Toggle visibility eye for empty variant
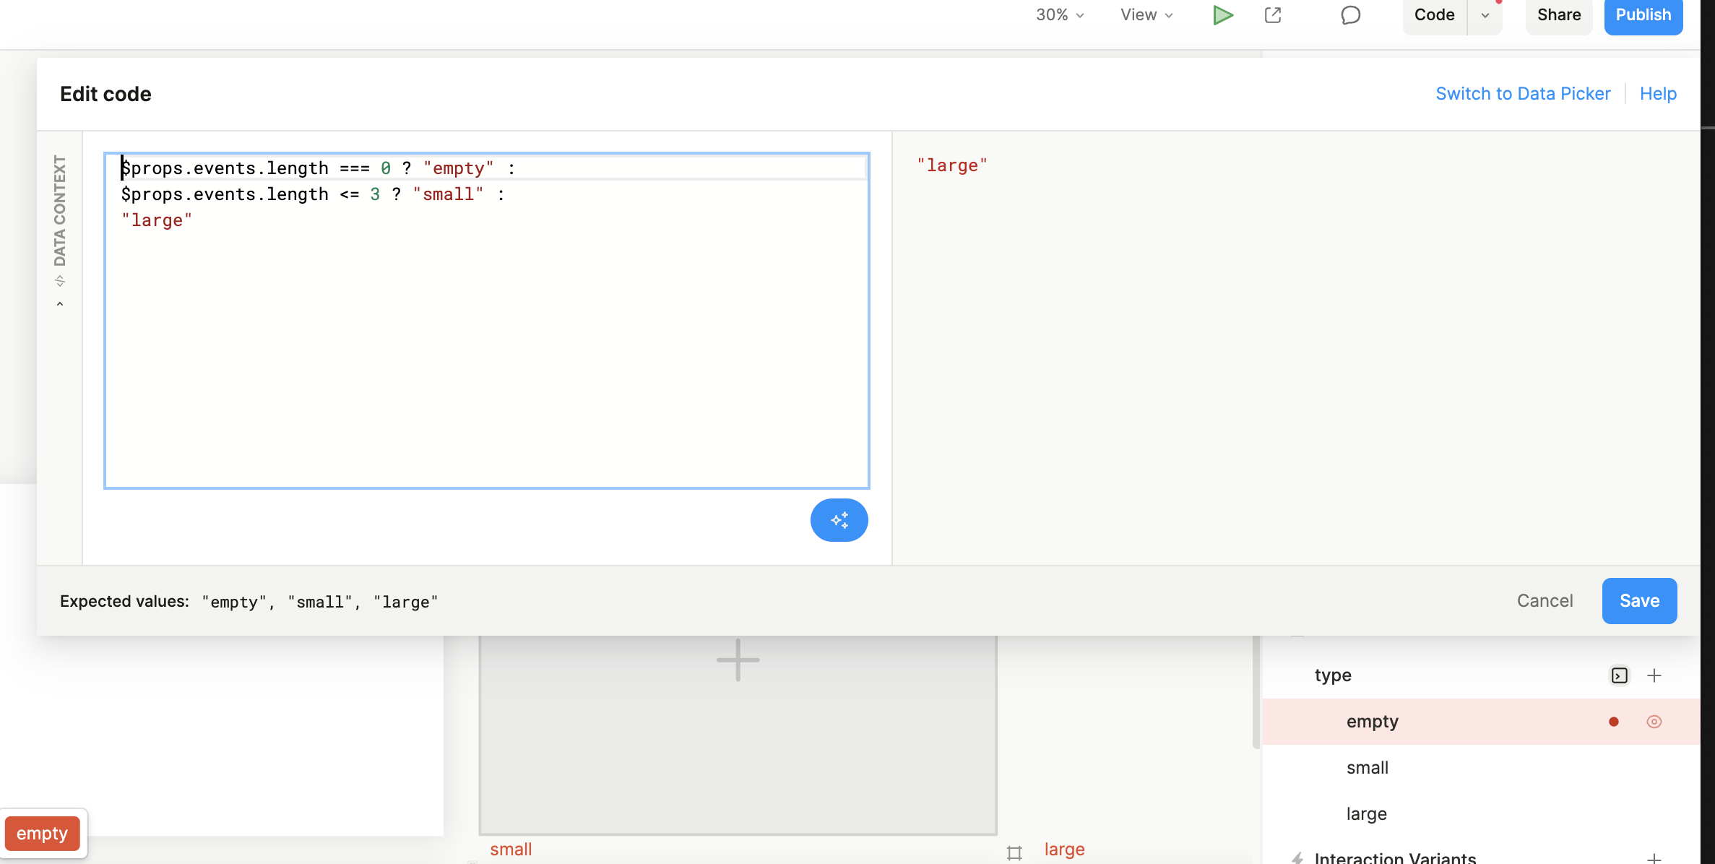This screenshot has width=1715, height=864. click(x=1654, y=722)
